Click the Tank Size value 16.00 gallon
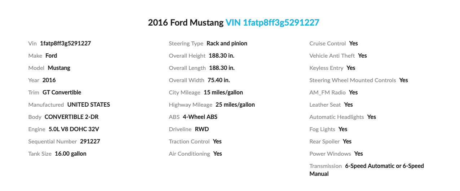The height and width of the screenshot is (191, 460). (x=70, y=154)
